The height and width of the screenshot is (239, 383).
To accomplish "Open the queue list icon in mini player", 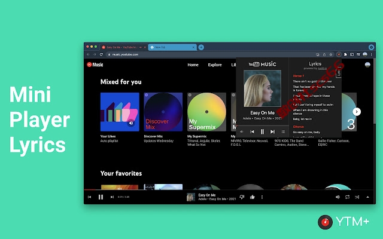I will click(283, 131).
